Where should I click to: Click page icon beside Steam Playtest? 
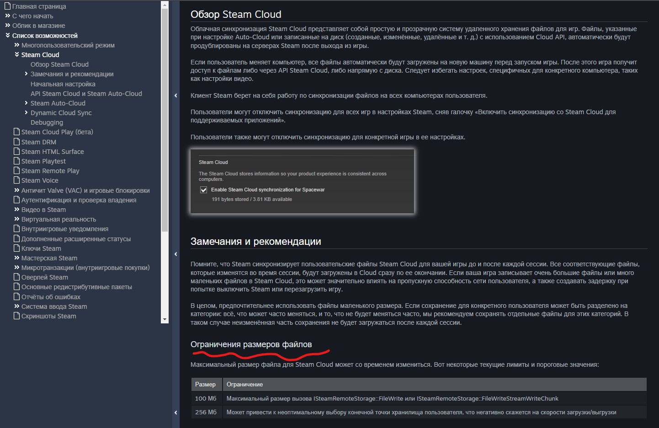pyautogui.click(x=17, y=161)
